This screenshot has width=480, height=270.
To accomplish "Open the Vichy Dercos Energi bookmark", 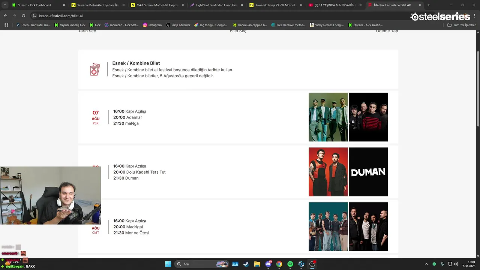I will point(327,25).
